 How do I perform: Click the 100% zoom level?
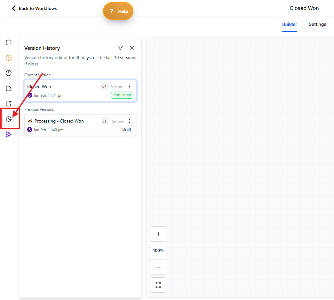[x=158, y=251]
